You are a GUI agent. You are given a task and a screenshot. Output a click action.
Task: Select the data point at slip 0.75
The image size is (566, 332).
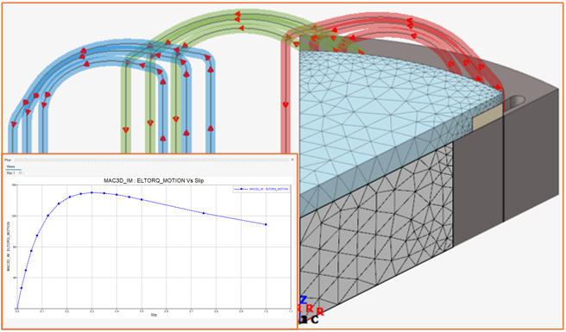[x=204, y=213]
